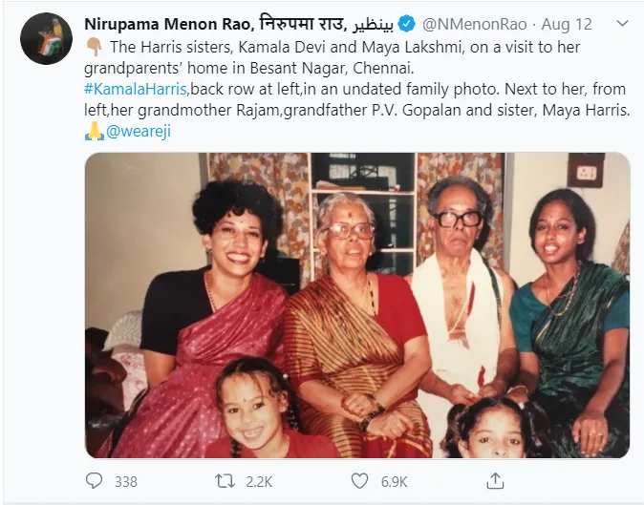The height and width of the screenshot is (505, 644).
Task: Click the reply speech bubble icon
Action: tap(94, 481)
